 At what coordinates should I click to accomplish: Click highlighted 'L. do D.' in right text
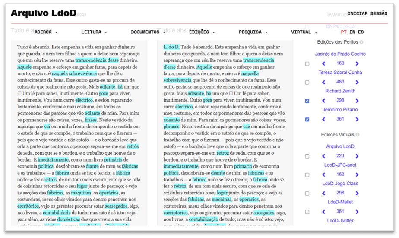pos(171,47)
